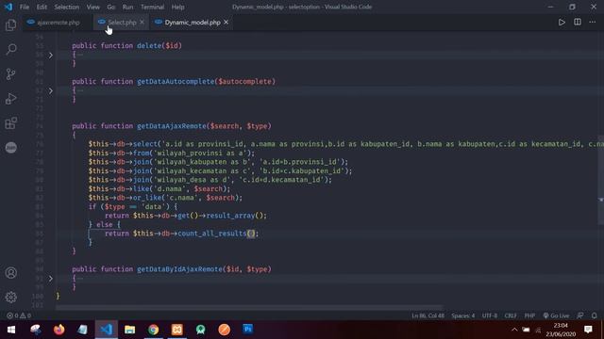The height and width of the screenshot is (339, 604).
Task: Open the Run menu
Action: [x=127, y=7]
